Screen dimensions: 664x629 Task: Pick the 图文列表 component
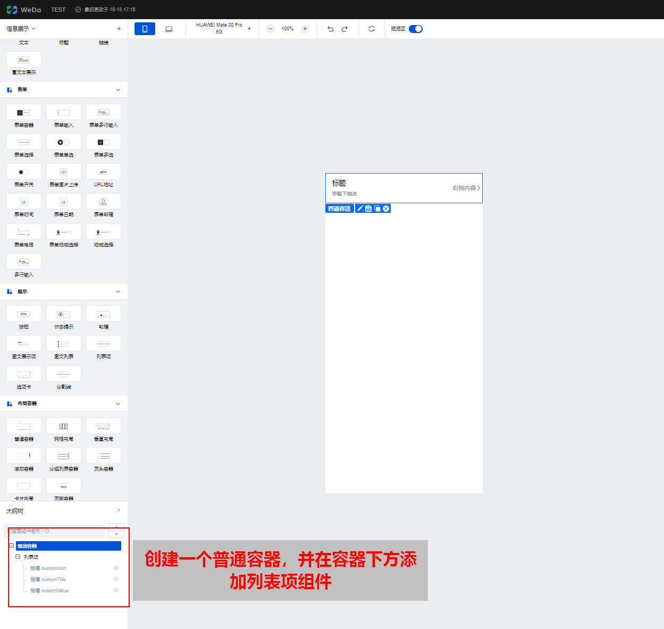click(x=64, y=344)
